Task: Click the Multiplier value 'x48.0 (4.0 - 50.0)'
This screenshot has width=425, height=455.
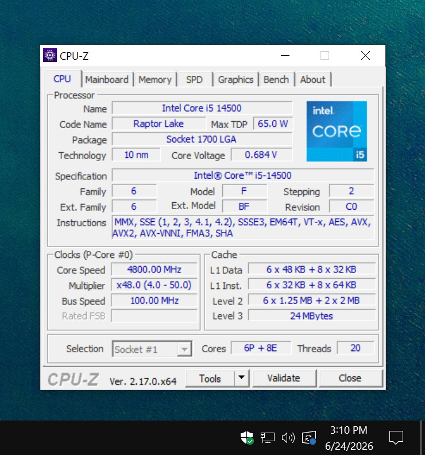Action: 154,286
